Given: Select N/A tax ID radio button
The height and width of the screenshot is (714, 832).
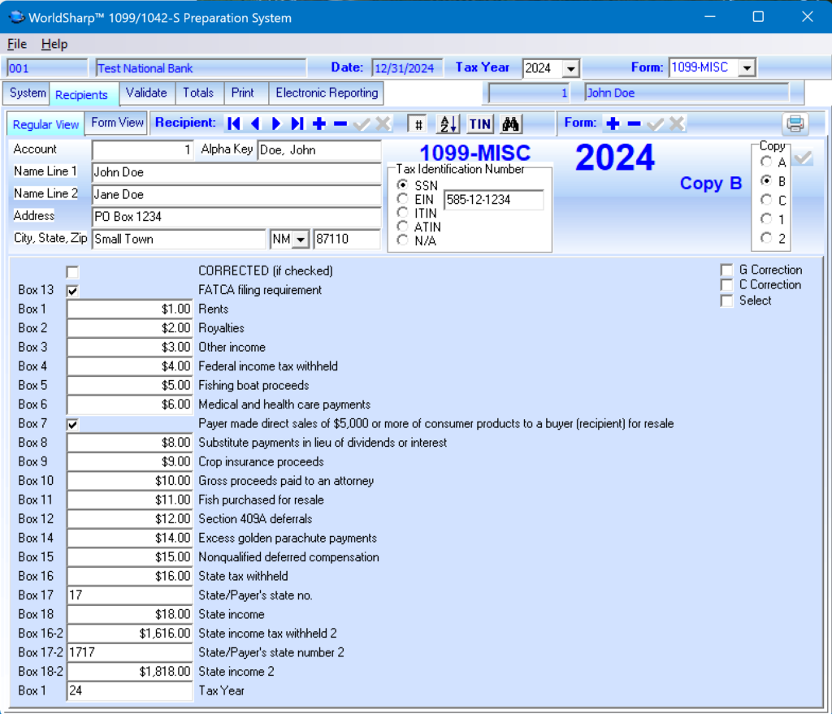Looking at the screenshot, I should coord(403,240).
